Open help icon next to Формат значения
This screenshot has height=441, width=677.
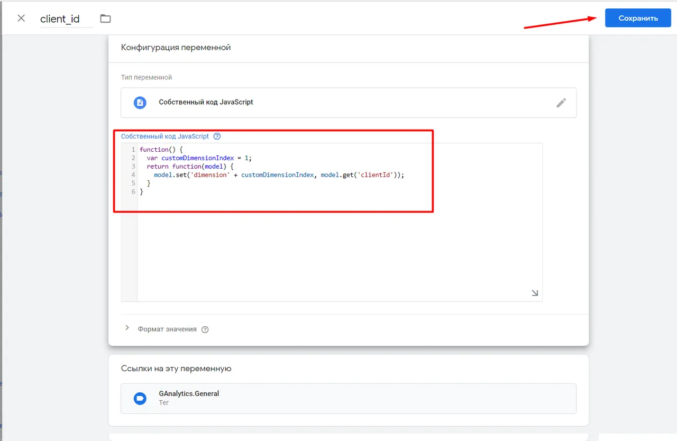coord(205,329)
